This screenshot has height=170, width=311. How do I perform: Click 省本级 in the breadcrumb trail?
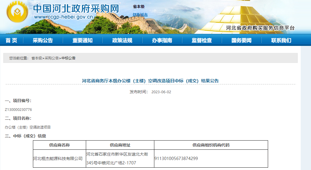[37, 58]
